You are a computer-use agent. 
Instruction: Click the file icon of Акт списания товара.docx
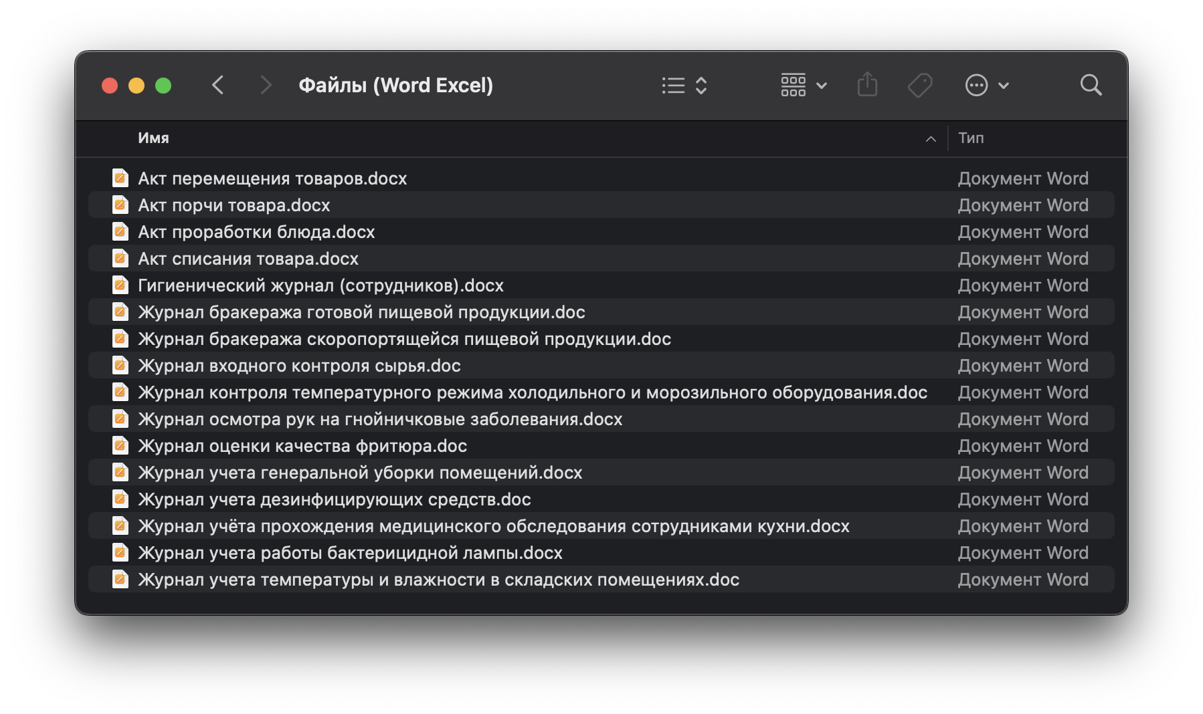pos(120,259)
